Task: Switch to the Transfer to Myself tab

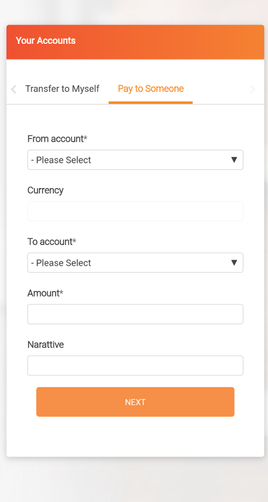Action: pos(62,88)
